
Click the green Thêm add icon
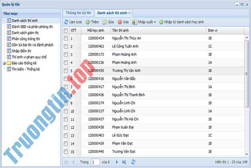88,22
